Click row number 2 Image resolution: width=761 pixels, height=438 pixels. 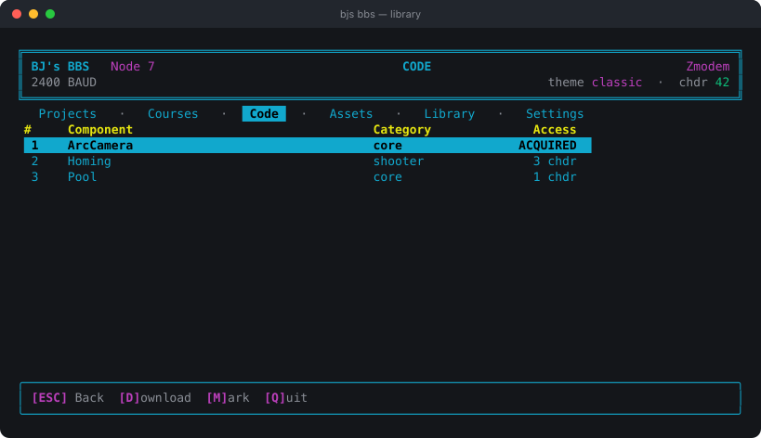(35, 161)
